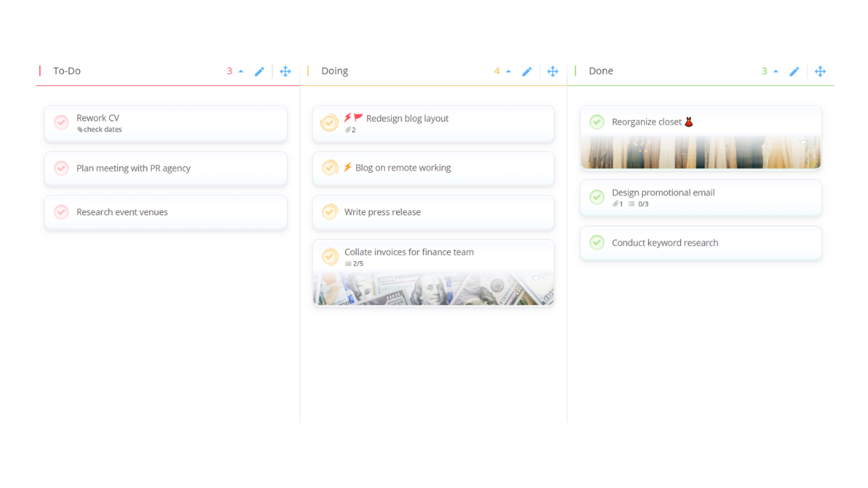868x488 pixels.
Task: Select the Done column title
Action: tap(601, 71)
